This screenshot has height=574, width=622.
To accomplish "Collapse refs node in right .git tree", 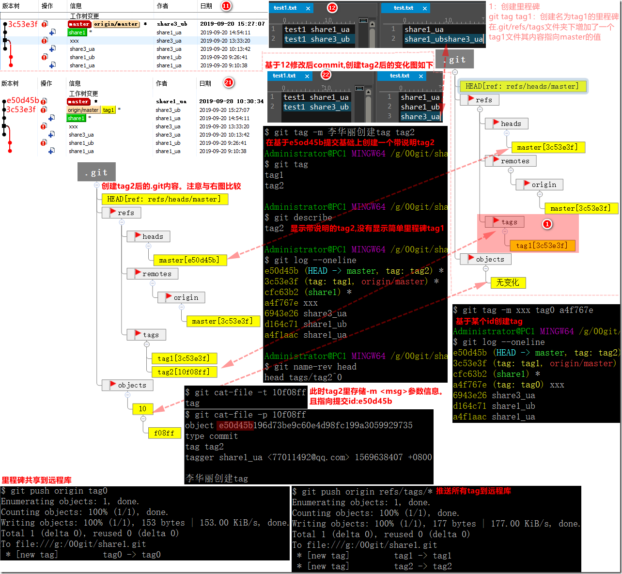I will [x=480, y=109].
